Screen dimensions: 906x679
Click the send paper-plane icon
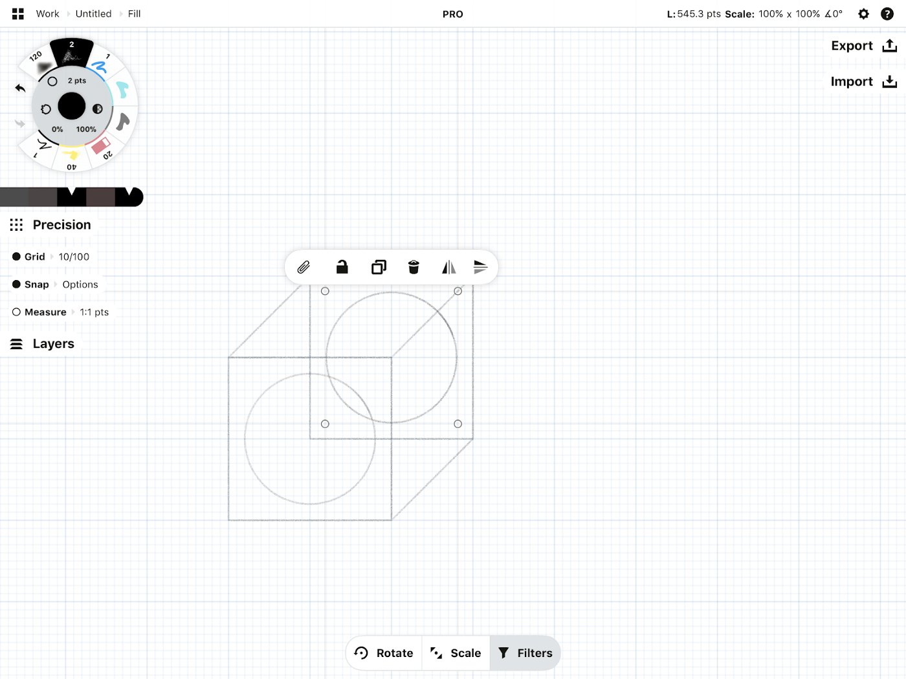[x=480, y=267]
